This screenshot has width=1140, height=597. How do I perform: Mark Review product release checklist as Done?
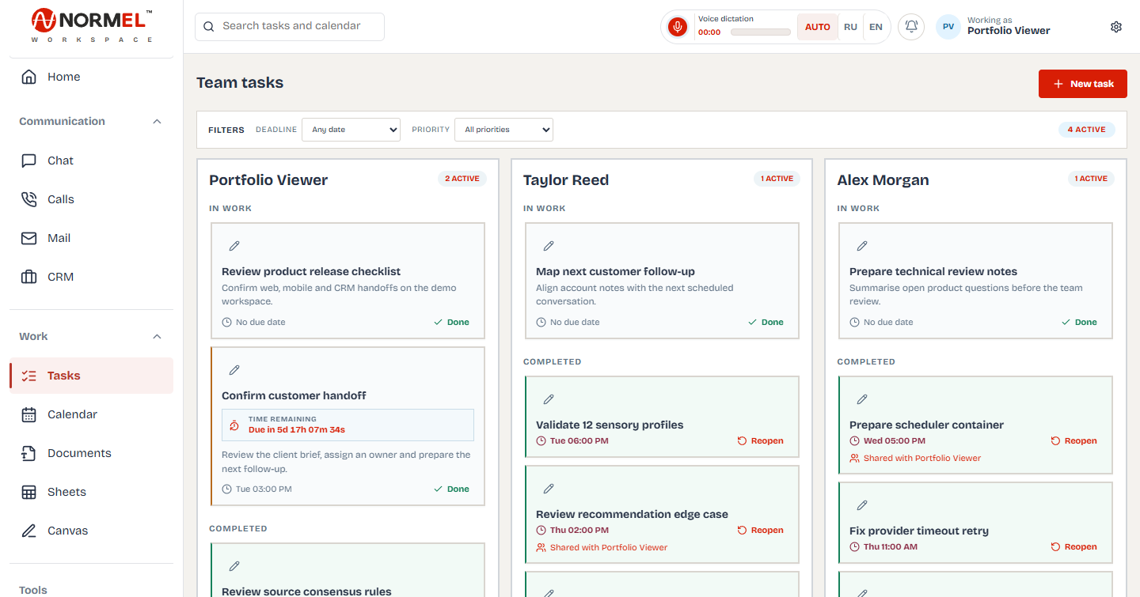[451, 323]
